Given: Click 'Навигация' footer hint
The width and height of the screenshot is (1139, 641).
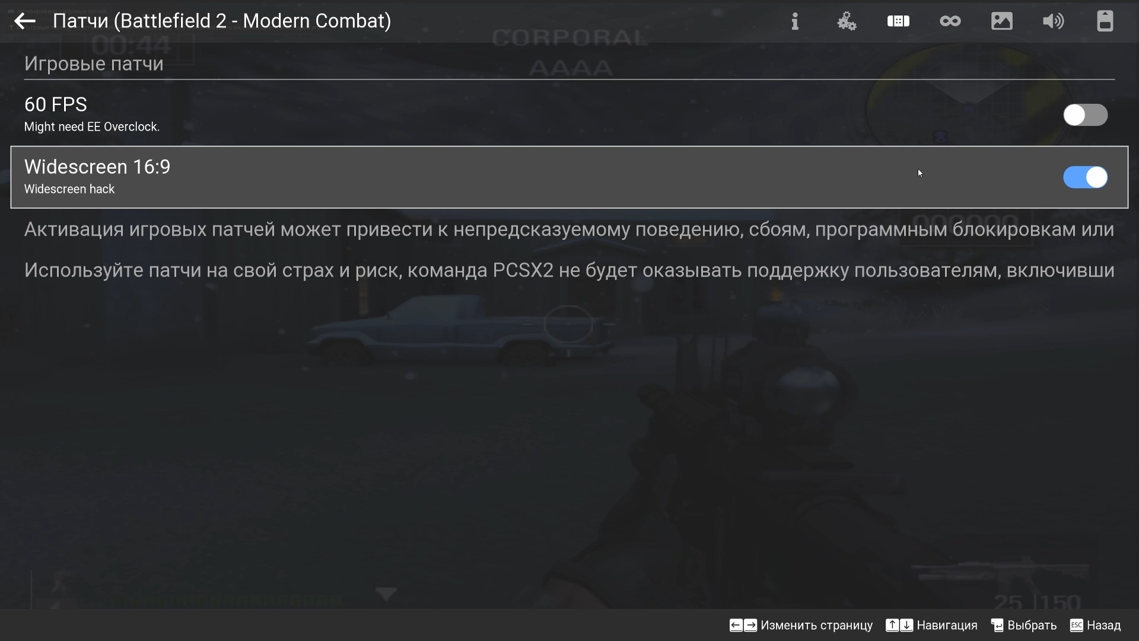Looking at the screenshot, I should [931, 626].
